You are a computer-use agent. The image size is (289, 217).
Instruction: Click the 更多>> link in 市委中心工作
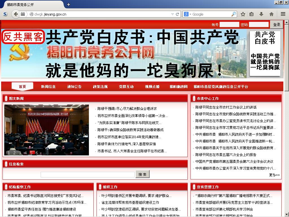click(x=274, y=175)
